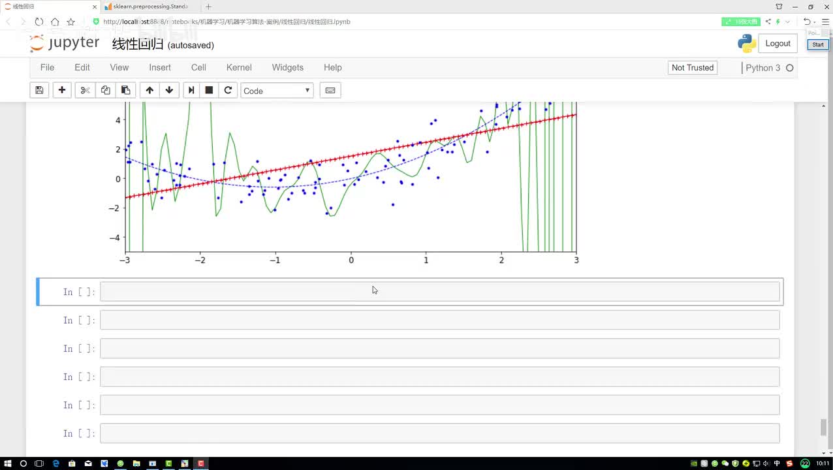Image resolution: width=833 pixels, height=470 pixels.
Task: Click the green lightning speed-mode icon
Action: pyautogui.click(x=778, y=22)
